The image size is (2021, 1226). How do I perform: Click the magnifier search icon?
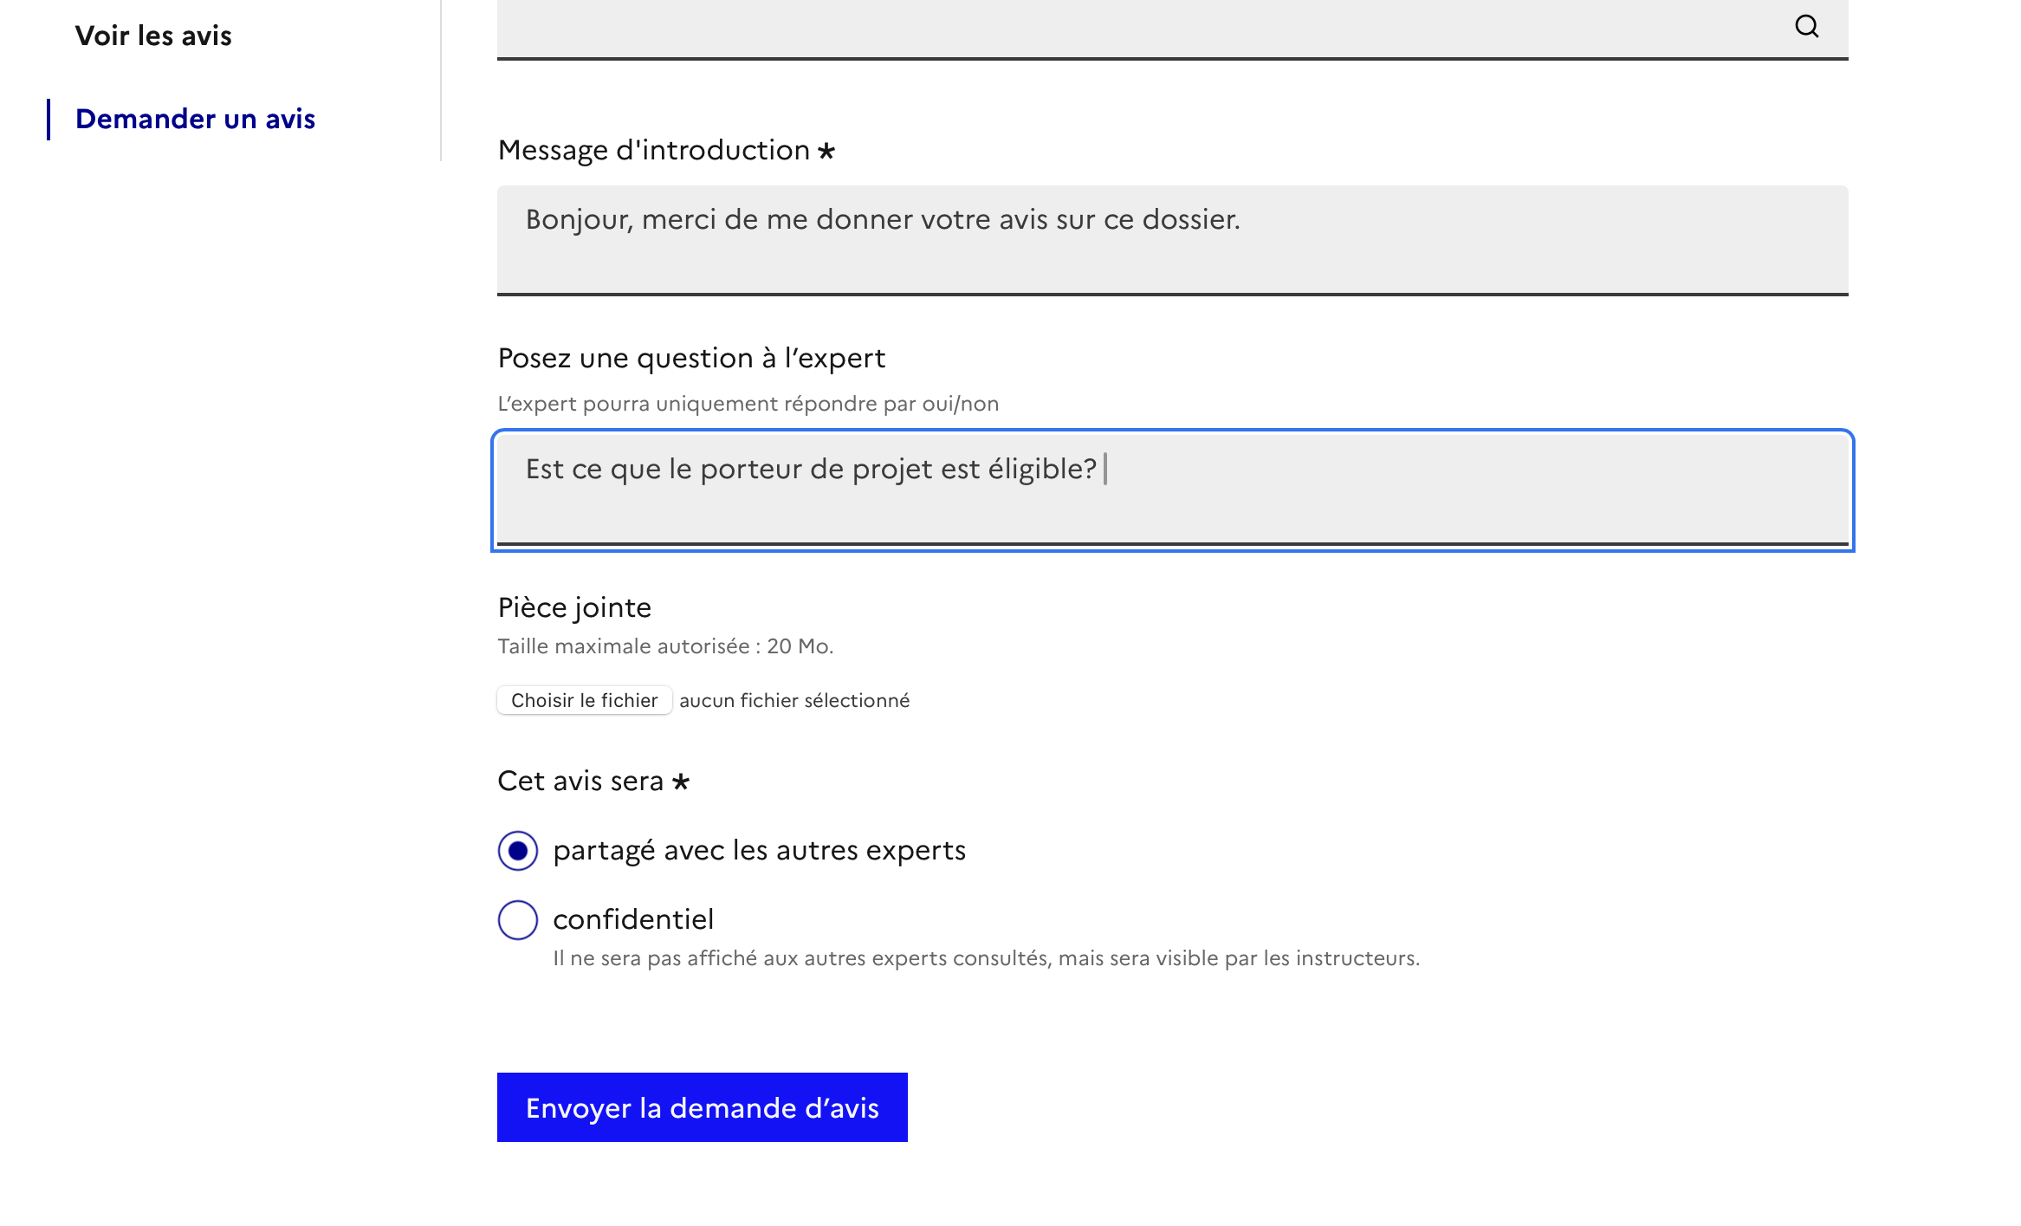point(1806,27)
